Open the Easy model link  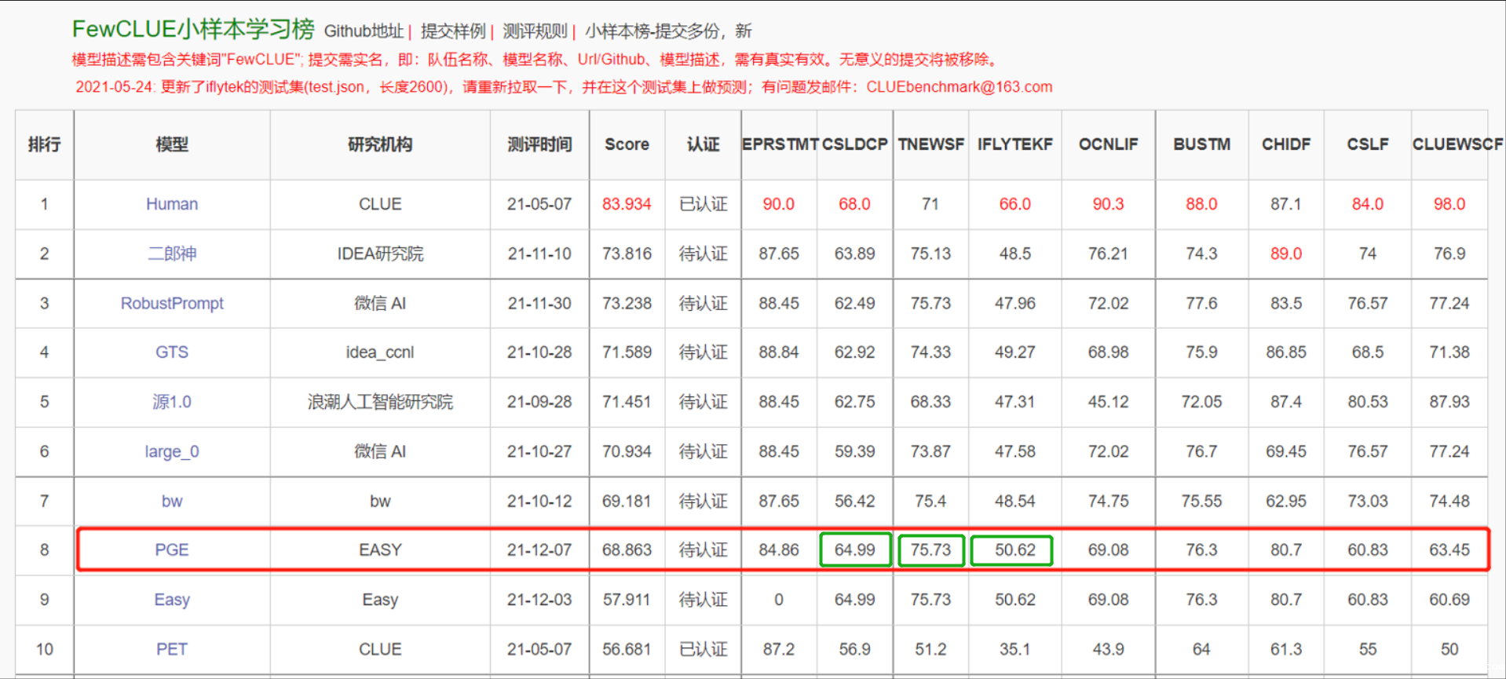click(171, 600)
